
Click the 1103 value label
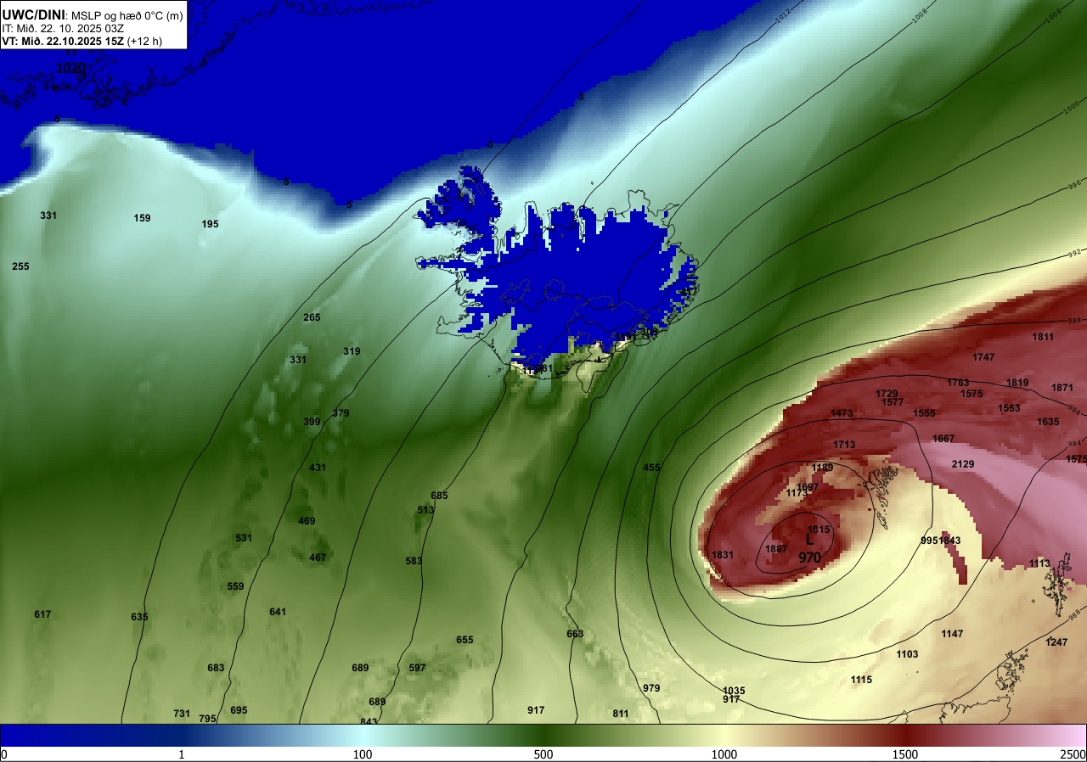(x=907, y=654)
